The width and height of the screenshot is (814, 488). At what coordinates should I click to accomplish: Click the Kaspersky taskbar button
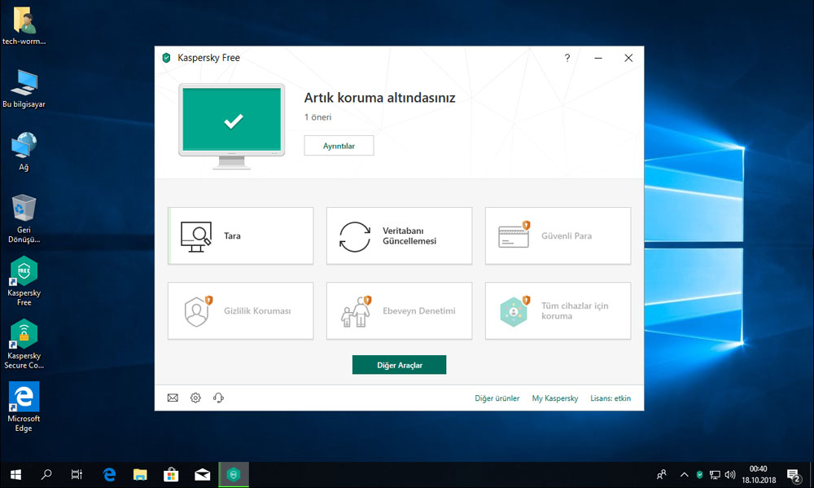click(x=234, y=474)
